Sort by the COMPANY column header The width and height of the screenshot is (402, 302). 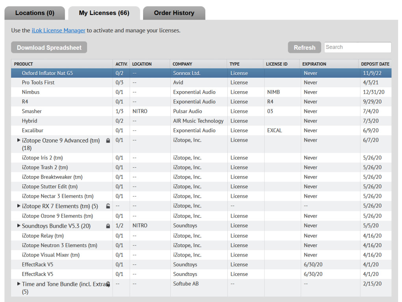point(198,64)
